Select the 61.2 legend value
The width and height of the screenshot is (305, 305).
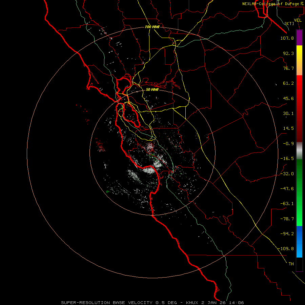288,83
